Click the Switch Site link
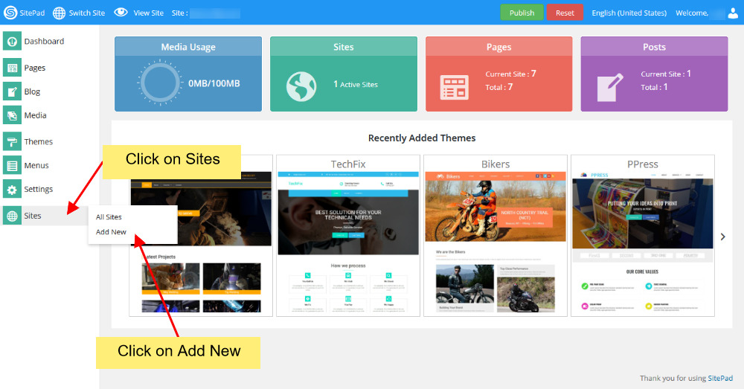744x389 pixels. point(87,13)
